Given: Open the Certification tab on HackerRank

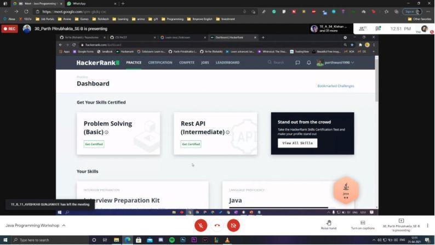Looking at the screenshot, I should coord(160,62).
